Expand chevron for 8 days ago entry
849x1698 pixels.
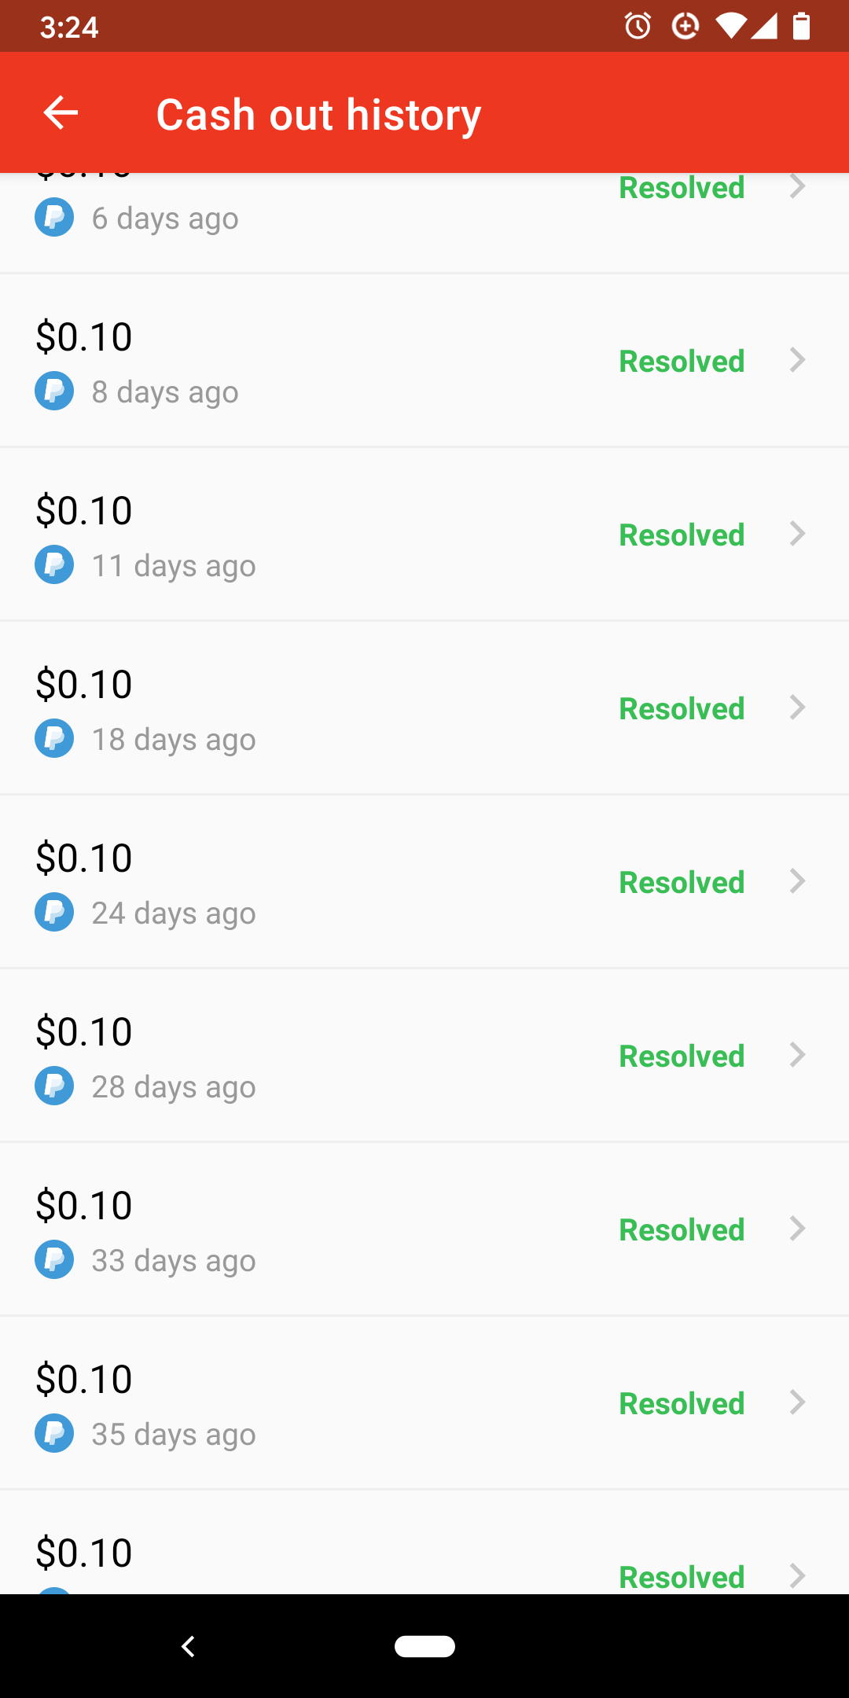(797, 361)
